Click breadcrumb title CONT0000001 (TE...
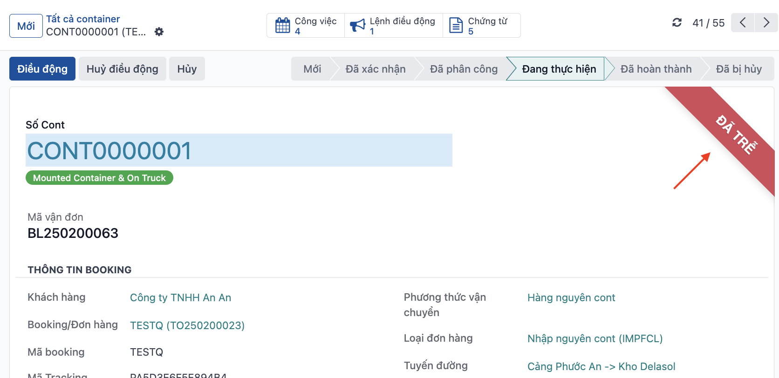The image size is (779, 378). point(96,32)
